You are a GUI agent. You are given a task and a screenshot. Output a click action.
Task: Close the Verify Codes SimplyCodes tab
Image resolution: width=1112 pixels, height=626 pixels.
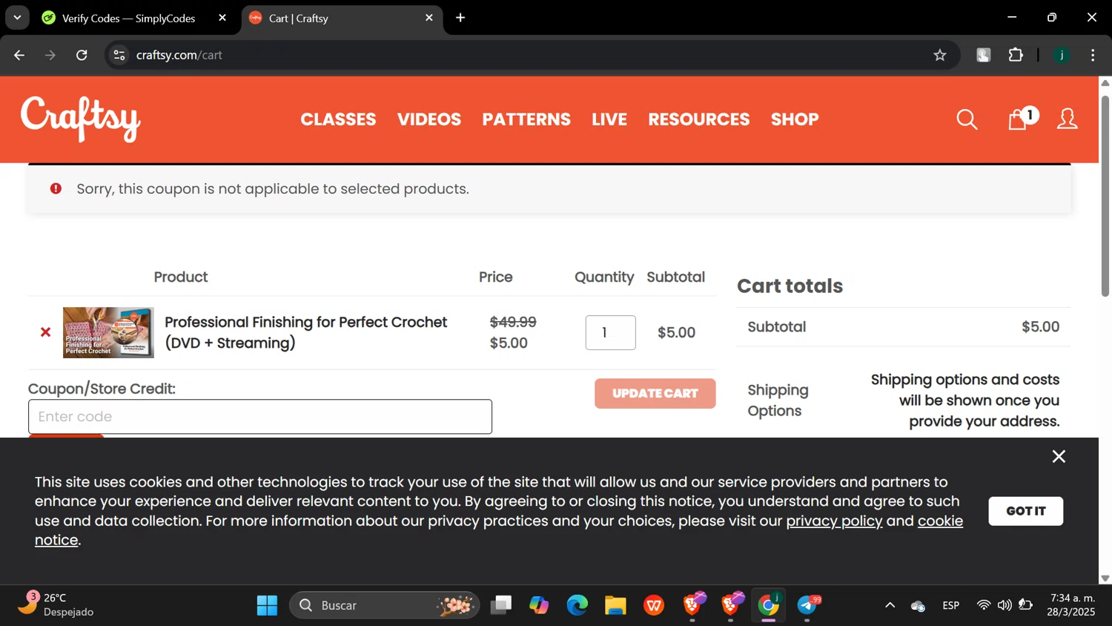[222, 18]
